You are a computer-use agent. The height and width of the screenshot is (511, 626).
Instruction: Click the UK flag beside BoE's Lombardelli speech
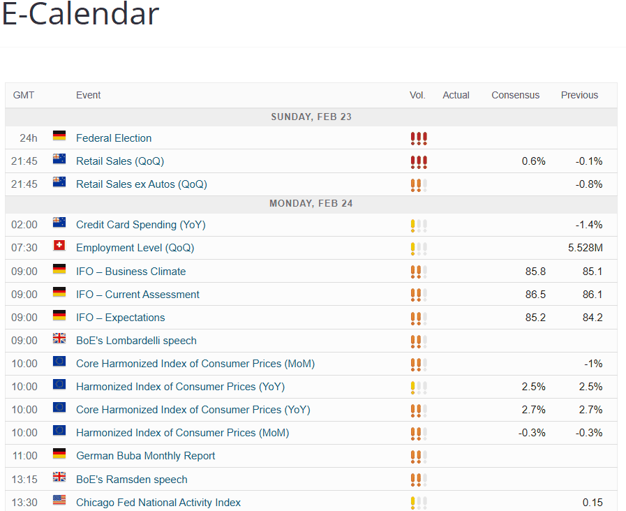[x=59, y=340]
